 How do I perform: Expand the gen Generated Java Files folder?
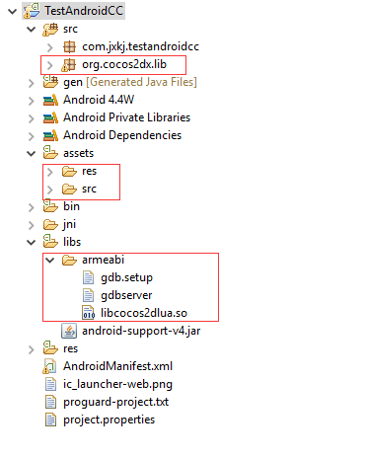click(x=32, y=83)
